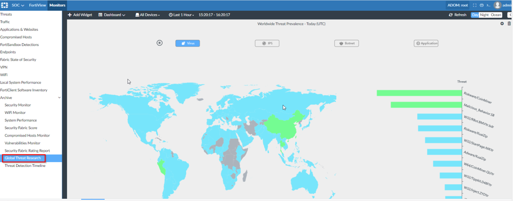
Task: Click the Refresh button
Action: tap(457, 15)
